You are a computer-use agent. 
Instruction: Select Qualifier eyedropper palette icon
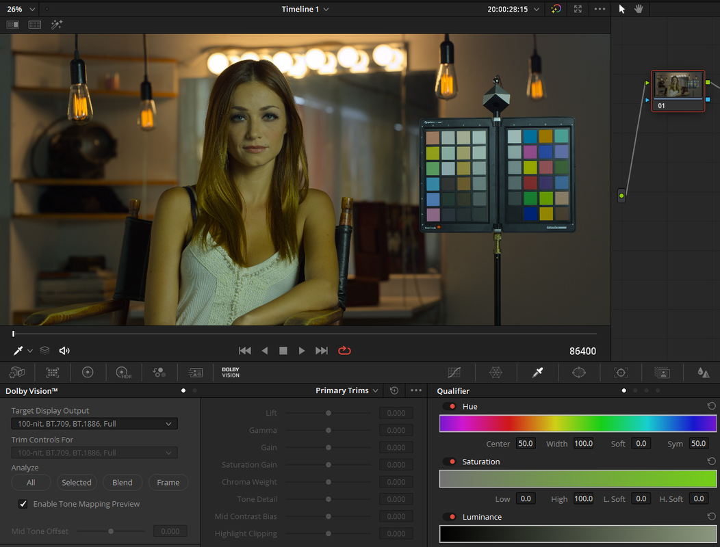pos(537,372)
